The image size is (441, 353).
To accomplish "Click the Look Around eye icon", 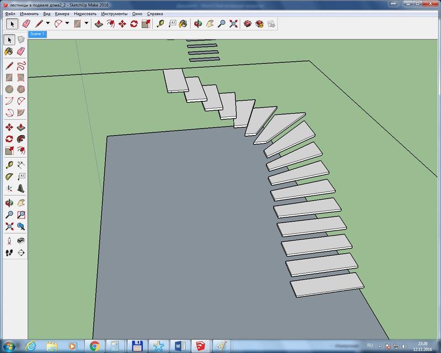I will (x=21, y=240).
